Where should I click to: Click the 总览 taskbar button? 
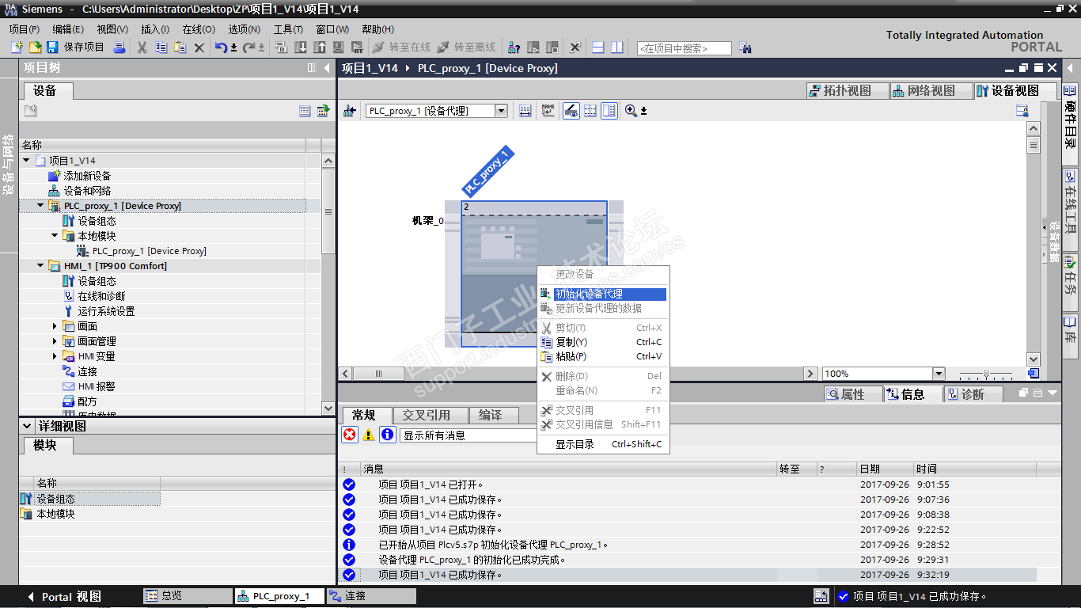[187, 596]
